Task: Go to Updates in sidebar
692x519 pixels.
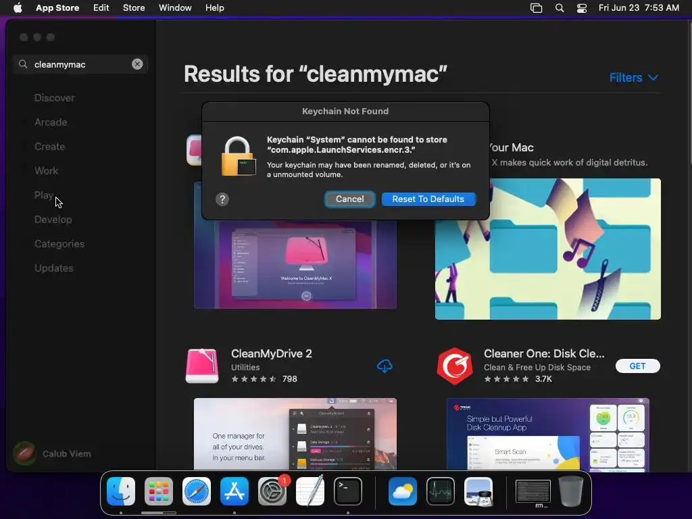Action: pyautogui.click(x=54, y=268)
